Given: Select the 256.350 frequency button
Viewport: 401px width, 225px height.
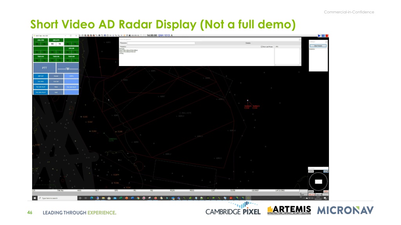Looking at the screenshot, I should pyautogui.click(x=41, y=40).
